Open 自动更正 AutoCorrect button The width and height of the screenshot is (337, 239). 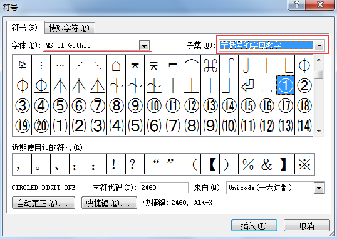coord(43,203)
